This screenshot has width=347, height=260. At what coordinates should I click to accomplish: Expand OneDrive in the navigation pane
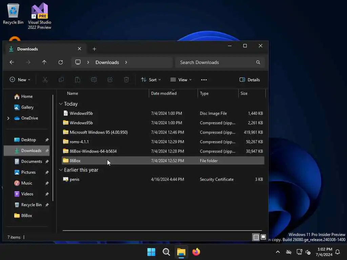click(8, 118)
